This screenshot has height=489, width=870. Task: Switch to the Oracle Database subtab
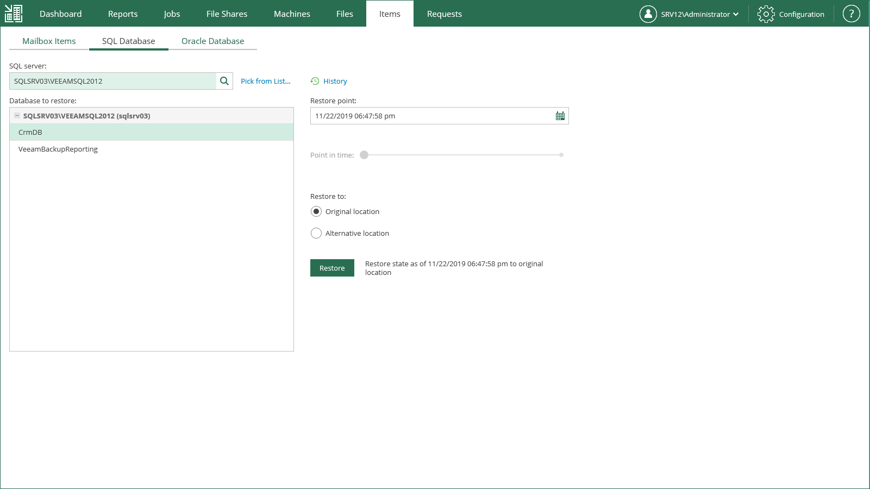[212, 41]
